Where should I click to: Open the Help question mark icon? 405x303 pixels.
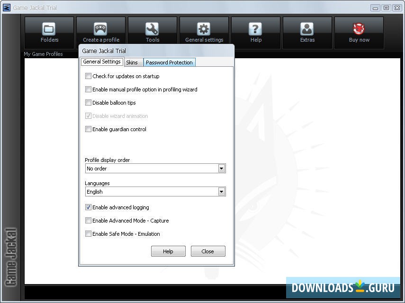[x=255, y=29]
